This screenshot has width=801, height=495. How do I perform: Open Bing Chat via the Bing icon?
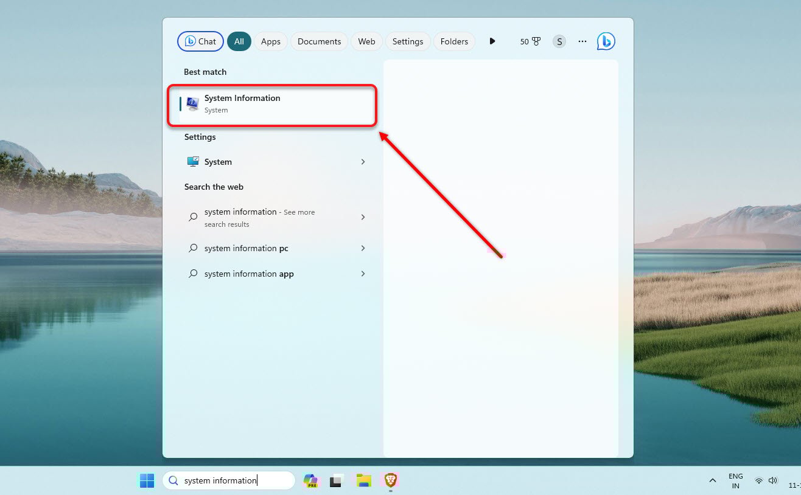tap(606, 41)
